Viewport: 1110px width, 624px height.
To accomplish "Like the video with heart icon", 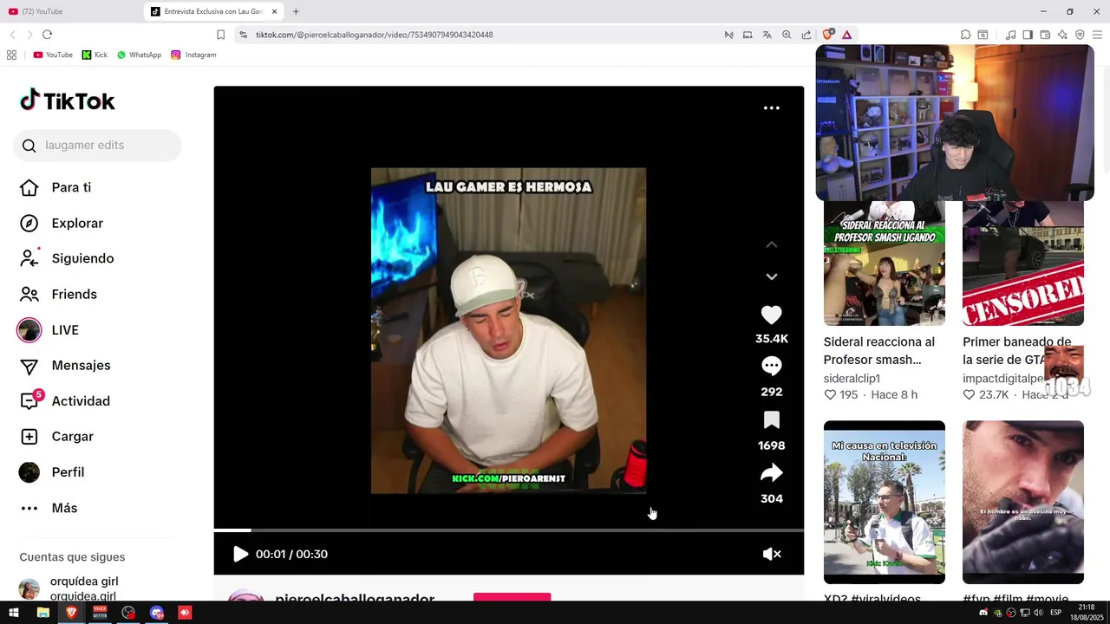I will (771, 315).
